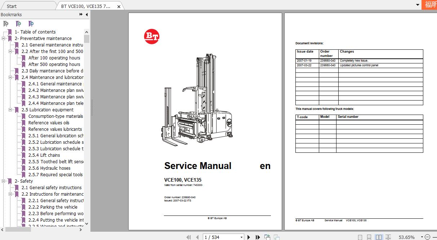Open the page number dropdown

click(x=241, y=237)
